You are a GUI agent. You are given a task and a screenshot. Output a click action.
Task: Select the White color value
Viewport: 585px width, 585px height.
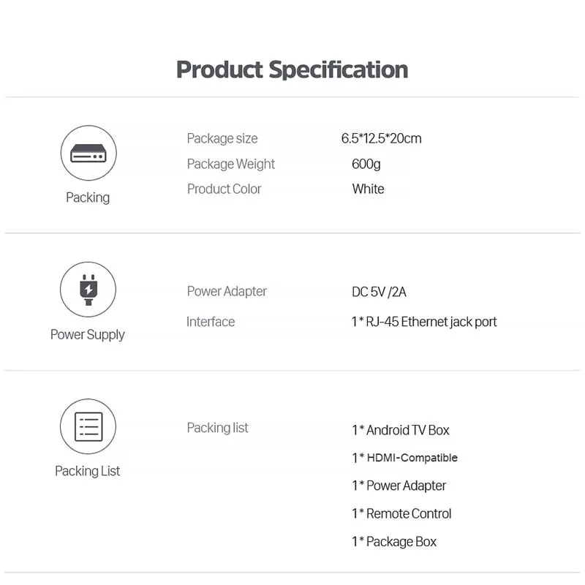point(368,189)
